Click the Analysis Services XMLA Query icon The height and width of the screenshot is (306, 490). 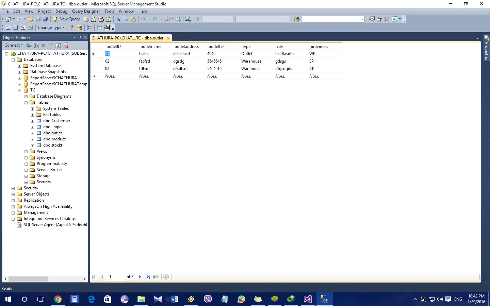(x=109, y=19)
